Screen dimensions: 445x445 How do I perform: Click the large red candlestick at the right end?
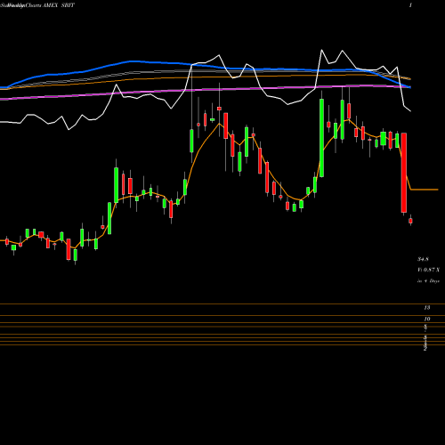point(404,173)
